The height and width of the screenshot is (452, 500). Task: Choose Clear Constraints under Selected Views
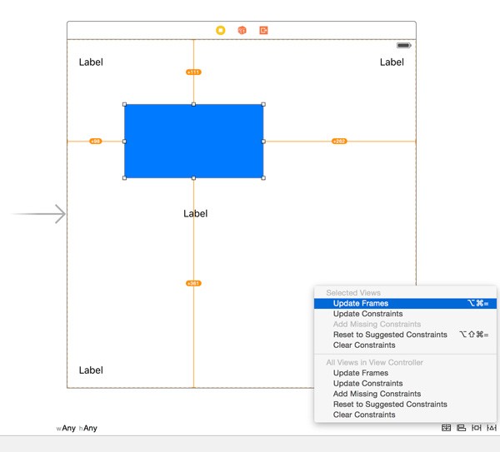tap(405, 345)
